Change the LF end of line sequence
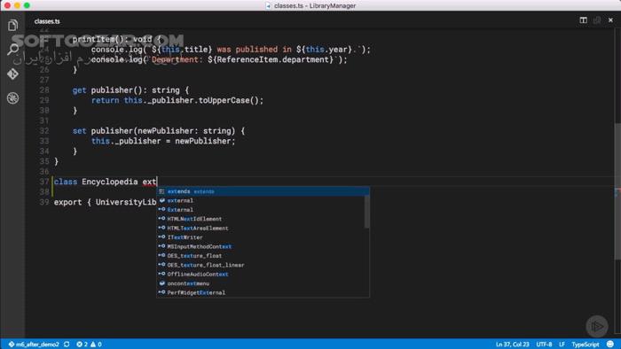Viewport: 621px width, 349px height. tap(562, 345)
